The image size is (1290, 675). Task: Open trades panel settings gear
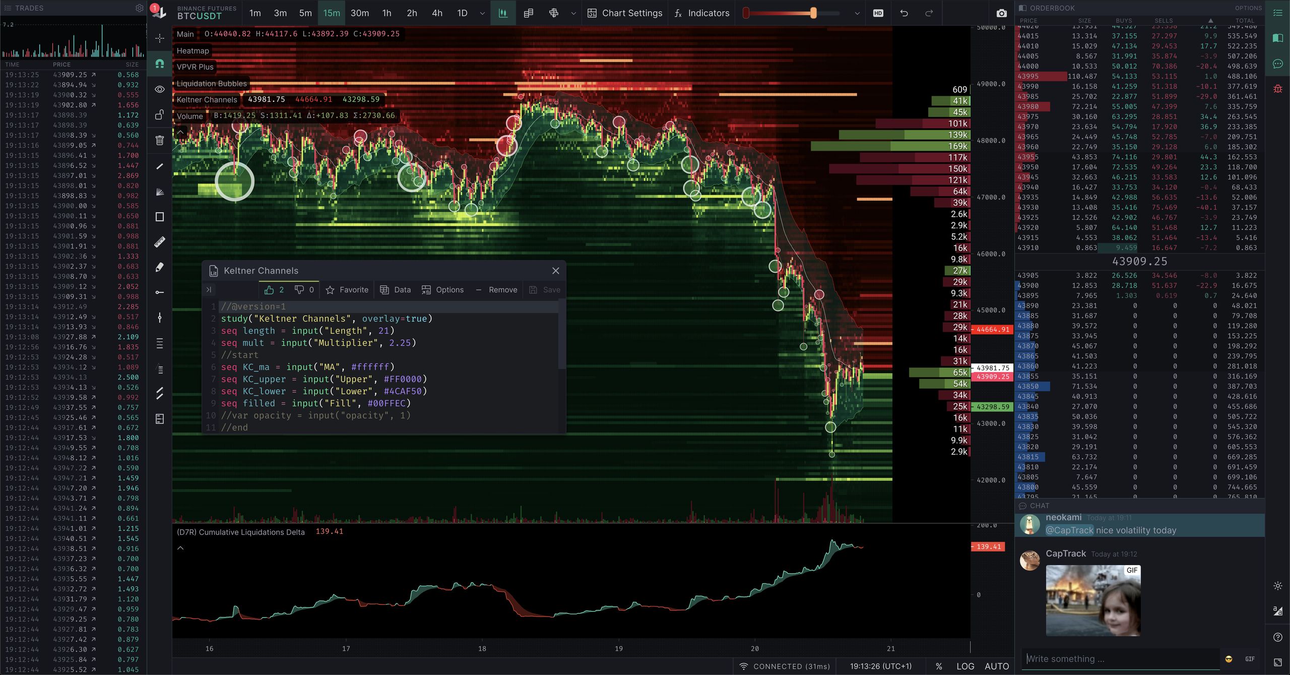[140, 8]
